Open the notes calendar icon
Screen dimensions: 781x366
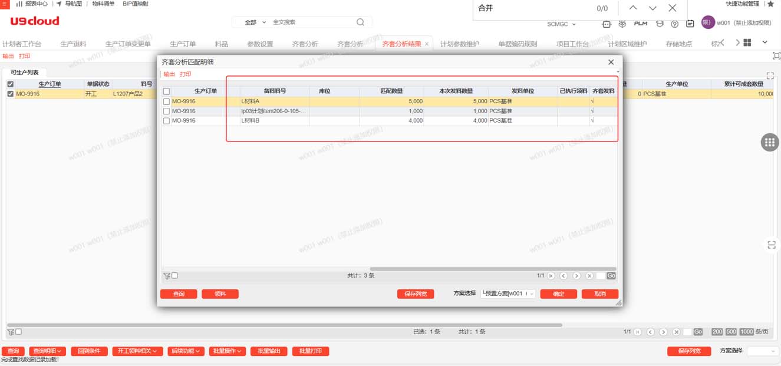pyautogui.click(x=690, y=24)
